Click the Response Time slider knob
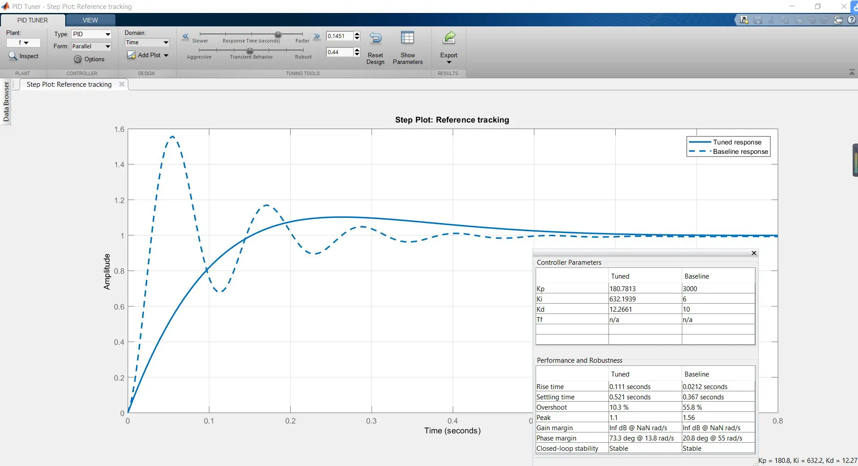The image size is (858, 466). 278,34
